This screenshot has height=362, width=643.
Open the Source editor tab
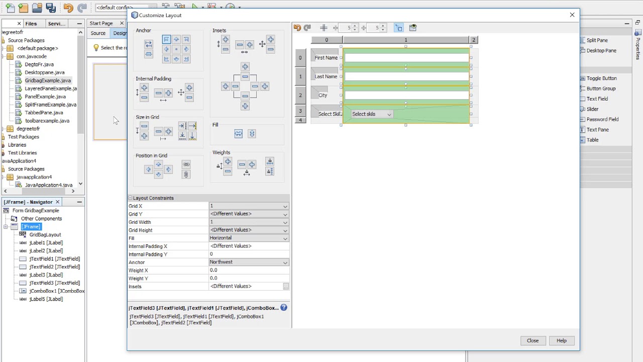coord(98,33)
